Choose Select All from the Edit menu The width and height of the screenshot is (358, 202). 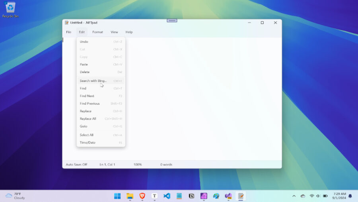tap(101, 135)
